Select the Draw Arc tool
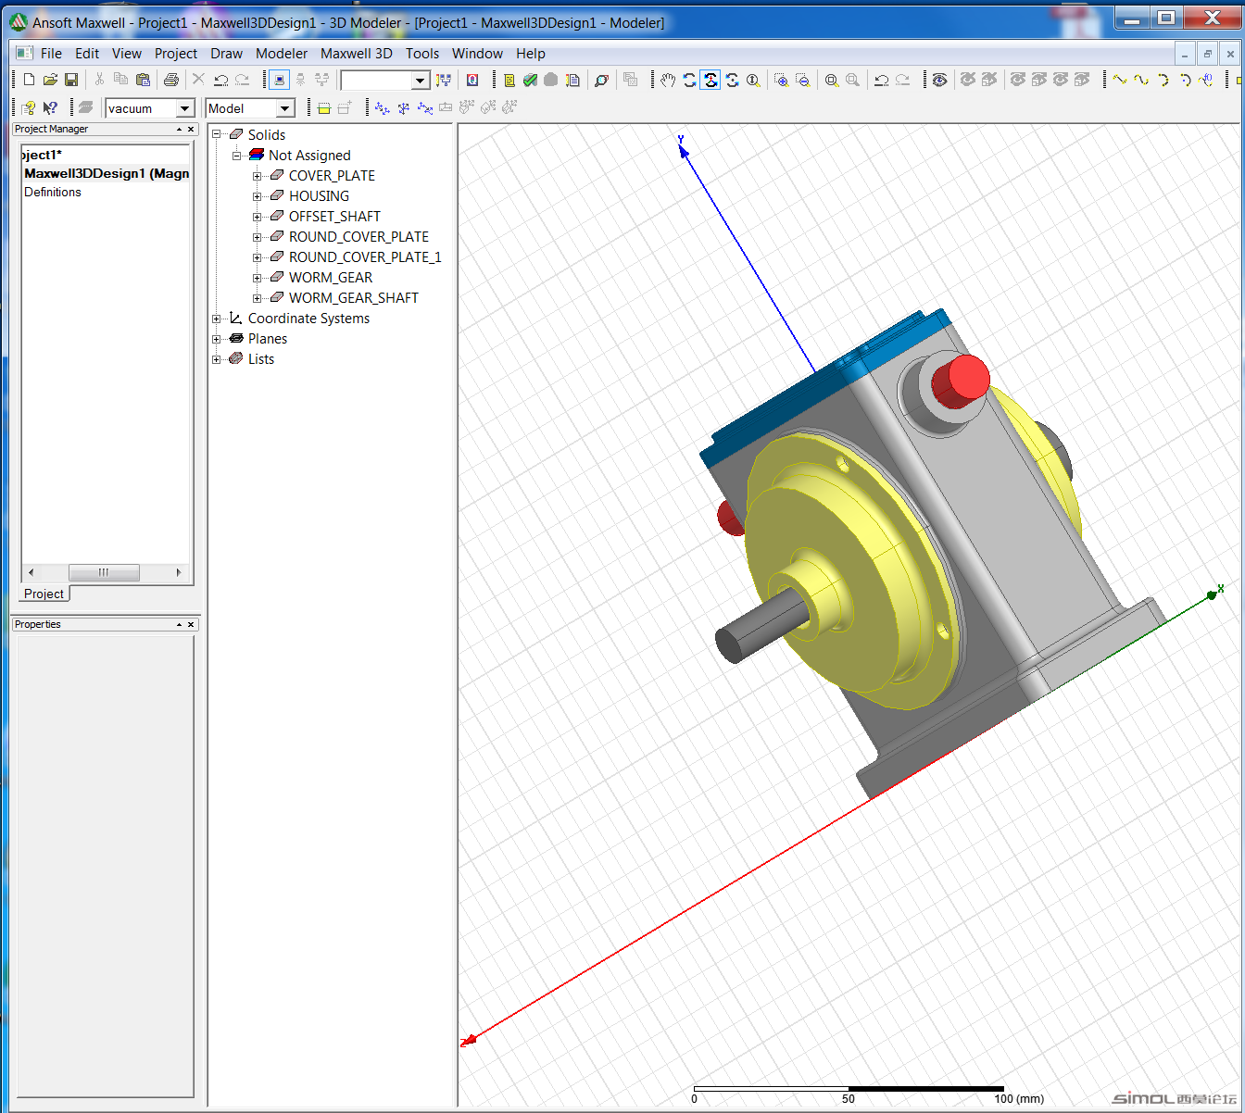 click(x=1163, y=81)
